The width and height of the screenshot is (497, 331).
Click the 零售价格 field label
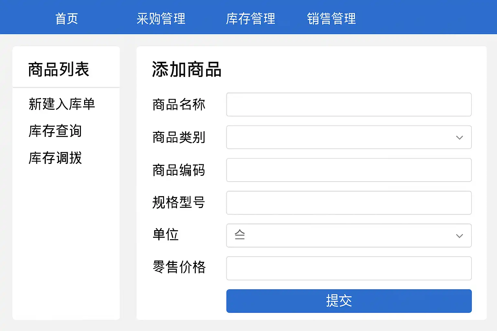(179, 267)
